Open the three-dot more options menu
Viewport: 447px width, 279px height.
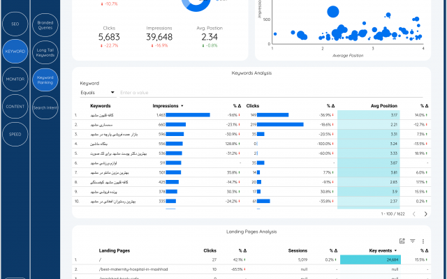click(x=423, y=241)
